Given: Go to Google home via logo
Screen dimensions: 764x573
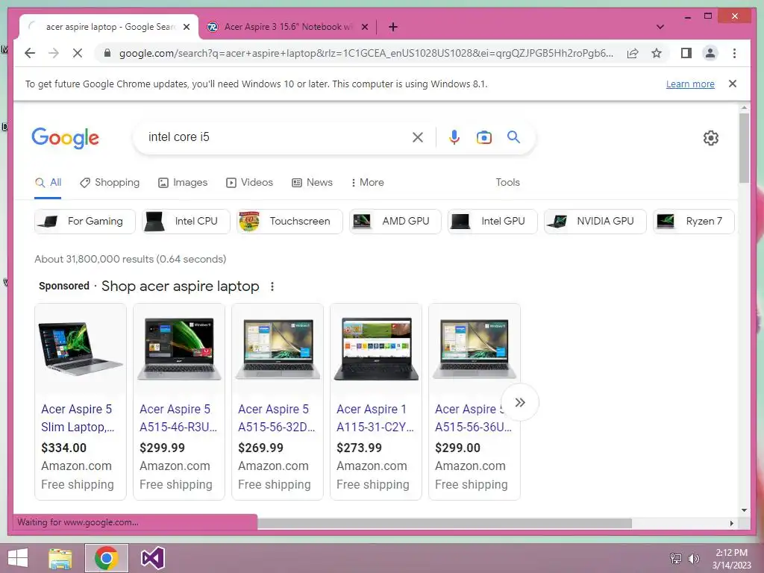Looking at the screenshot, I should (66, 138).
